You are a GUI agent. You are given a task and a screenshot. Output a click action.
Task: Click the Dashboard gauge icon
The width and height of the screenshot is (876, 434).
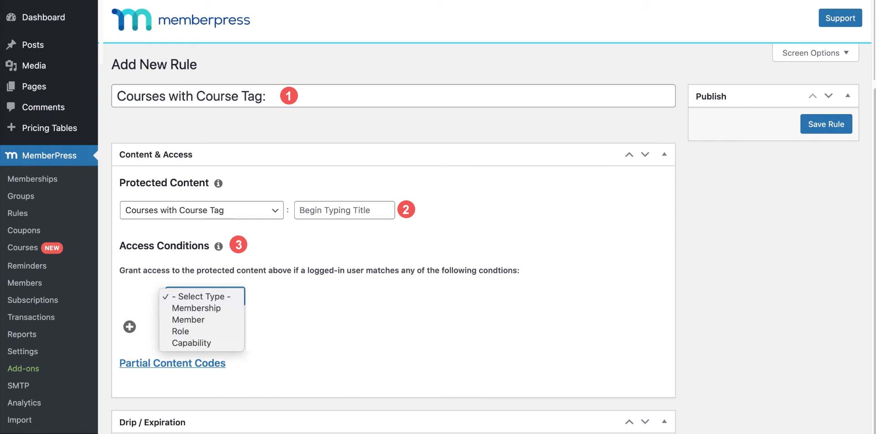pyautogui.click(x=11, y=17)
